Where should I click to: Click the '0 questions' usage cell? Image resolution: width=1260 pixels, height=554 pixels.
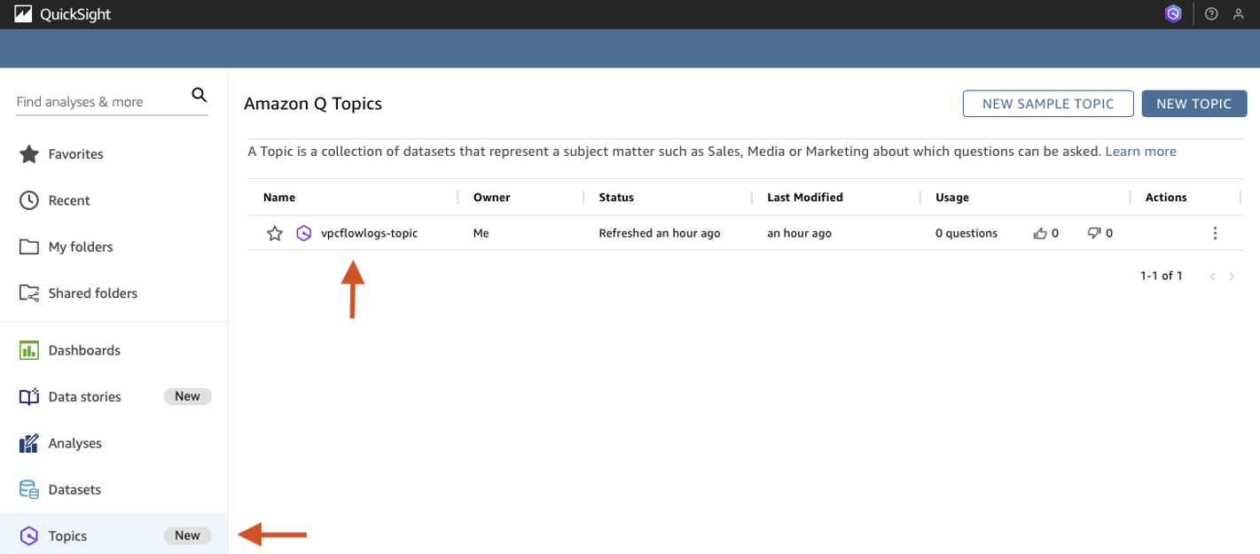[x=967, y=233]
